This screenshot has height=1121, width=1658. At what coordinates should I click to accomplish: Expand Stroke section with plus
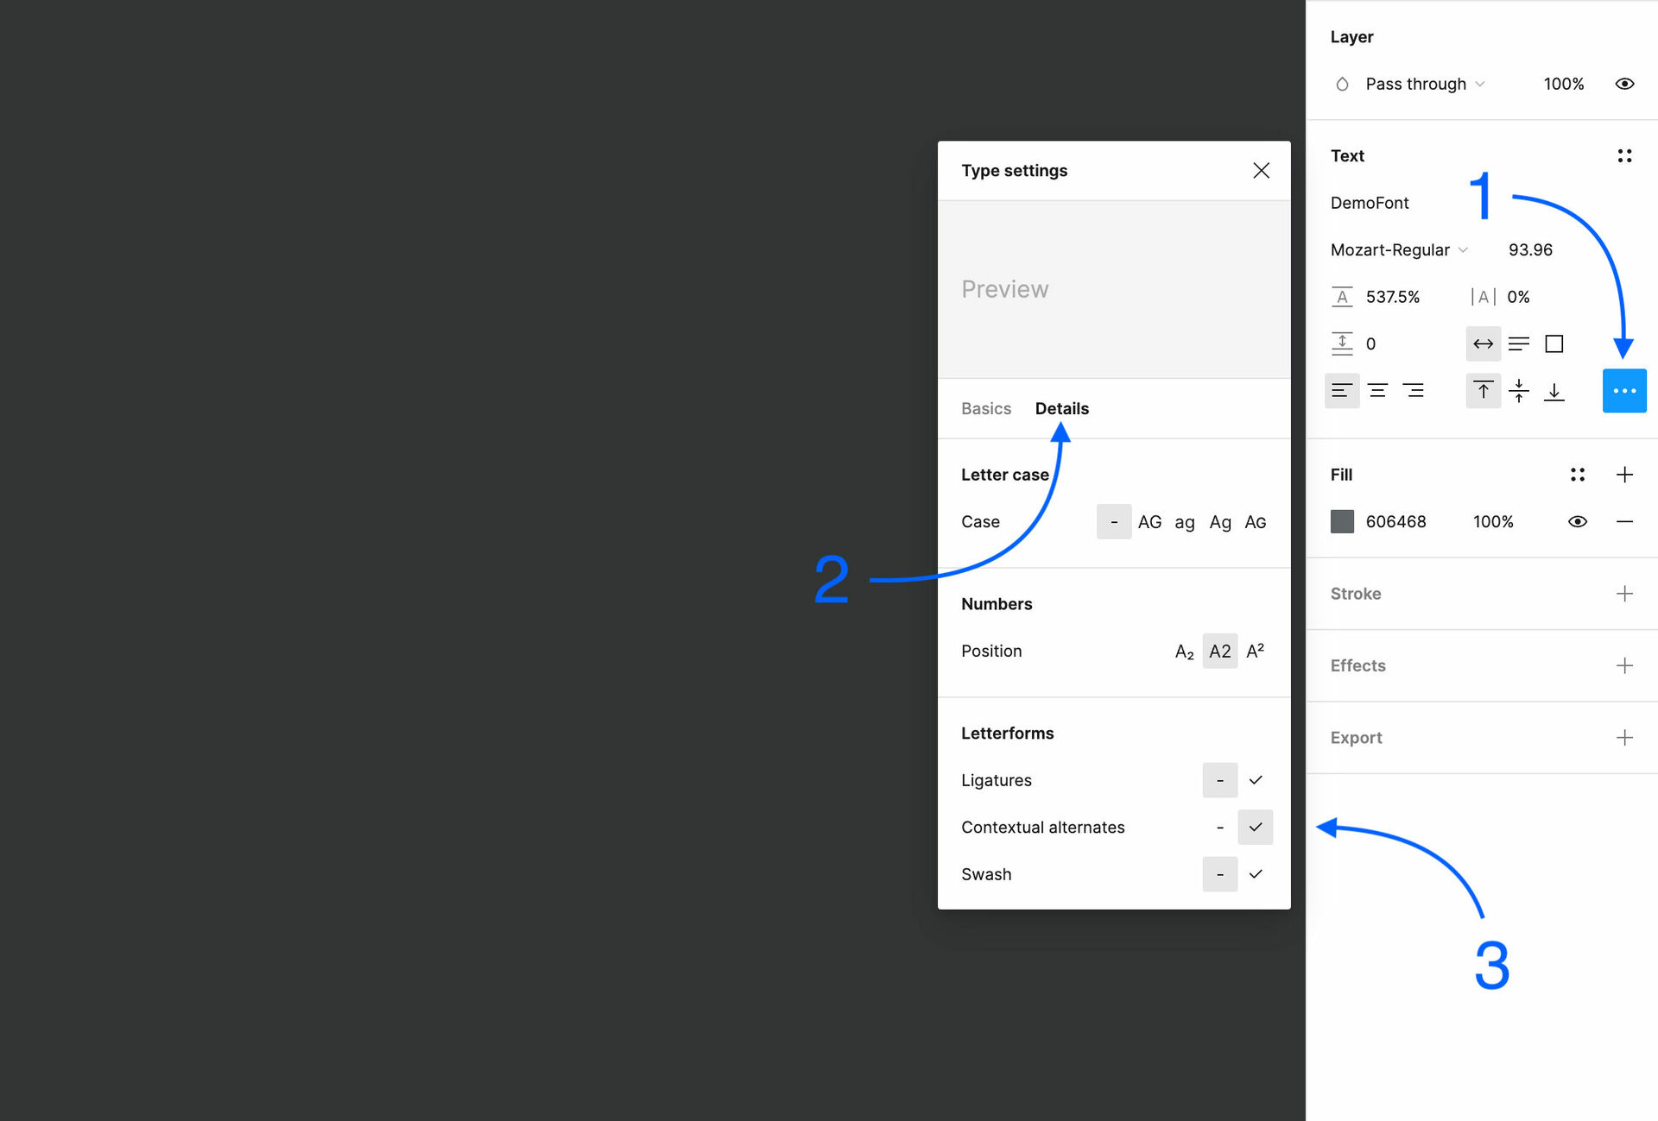point(1623,594)
